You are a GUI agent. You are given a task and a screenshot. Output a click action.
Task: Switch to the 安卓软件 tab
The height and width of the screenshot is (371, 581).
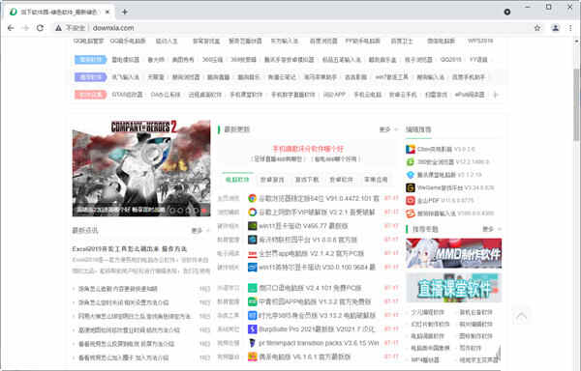pyautogui.click(x=341, y=180)
